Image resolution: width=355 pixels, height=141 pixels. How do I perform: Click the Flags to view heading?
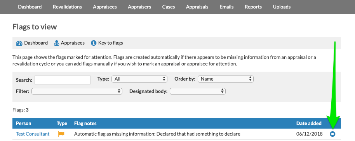click(35, 27)
